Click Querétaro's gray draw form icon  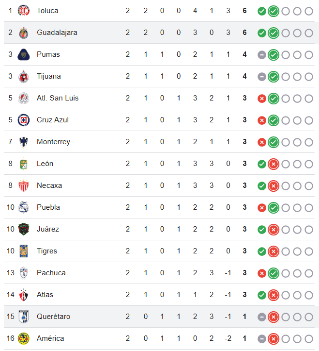[x=262, y=317]
